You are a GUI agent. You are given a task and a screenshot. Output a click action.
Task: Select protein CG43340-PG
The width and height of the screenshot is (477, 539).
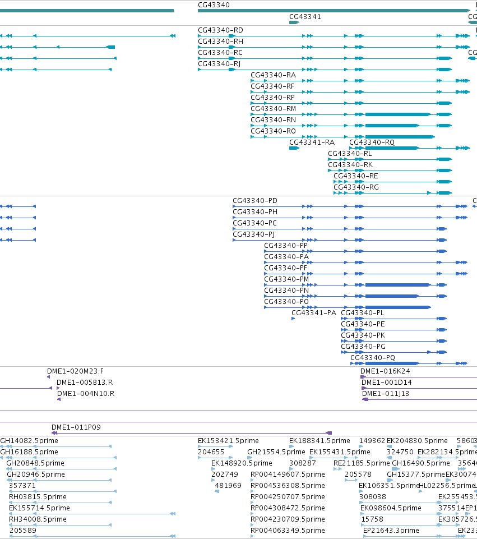pos(363,347)
